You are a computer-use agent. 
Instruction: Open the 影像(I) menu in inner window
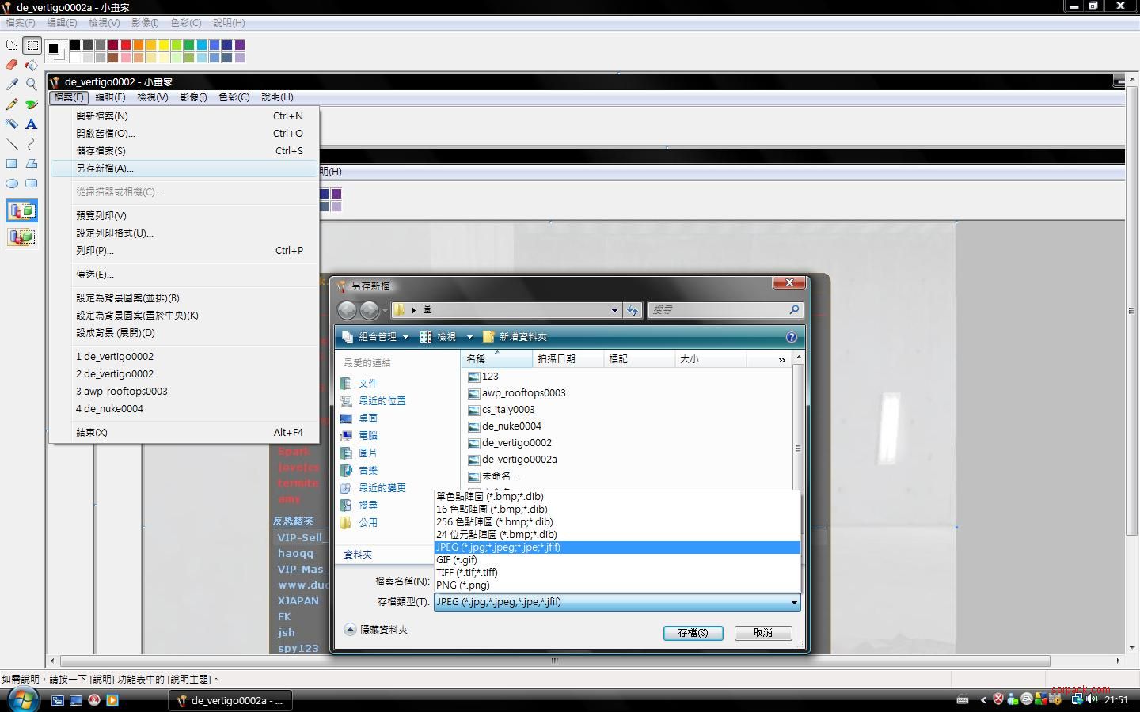point(193,97)
